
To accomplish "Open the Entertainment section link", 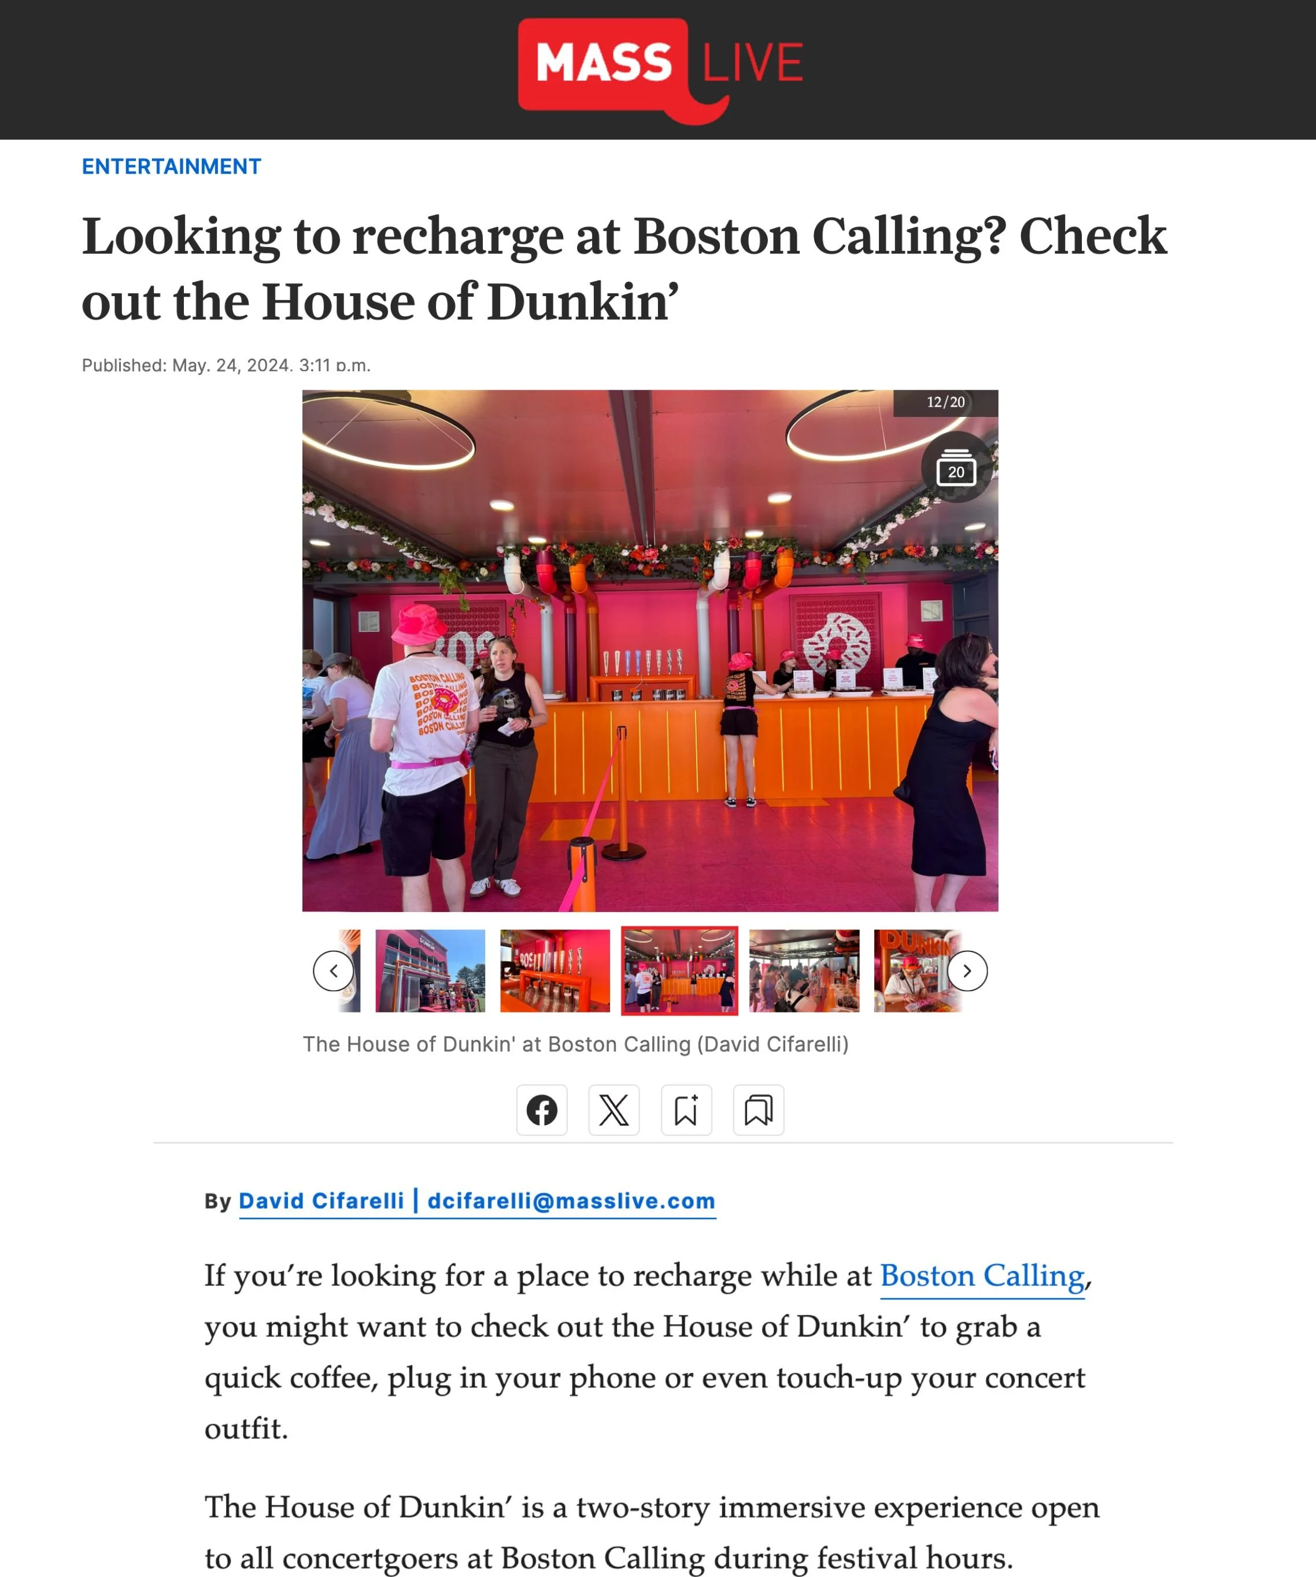I will click(x=172, y=167).
